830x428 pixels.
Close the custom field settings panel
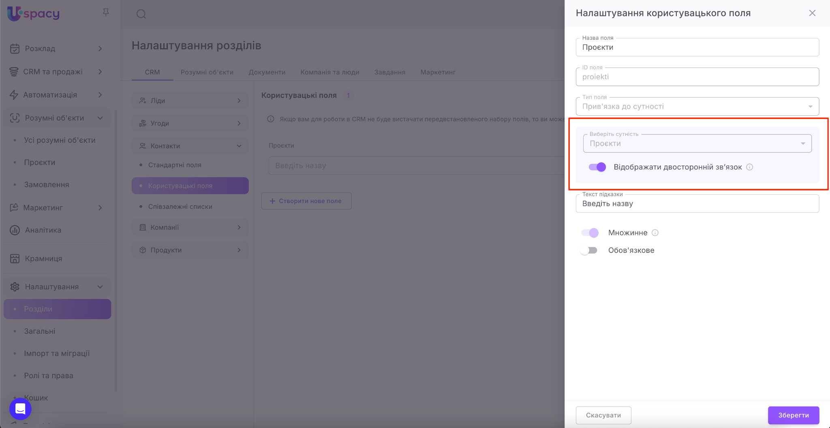(x=812, y=13)
